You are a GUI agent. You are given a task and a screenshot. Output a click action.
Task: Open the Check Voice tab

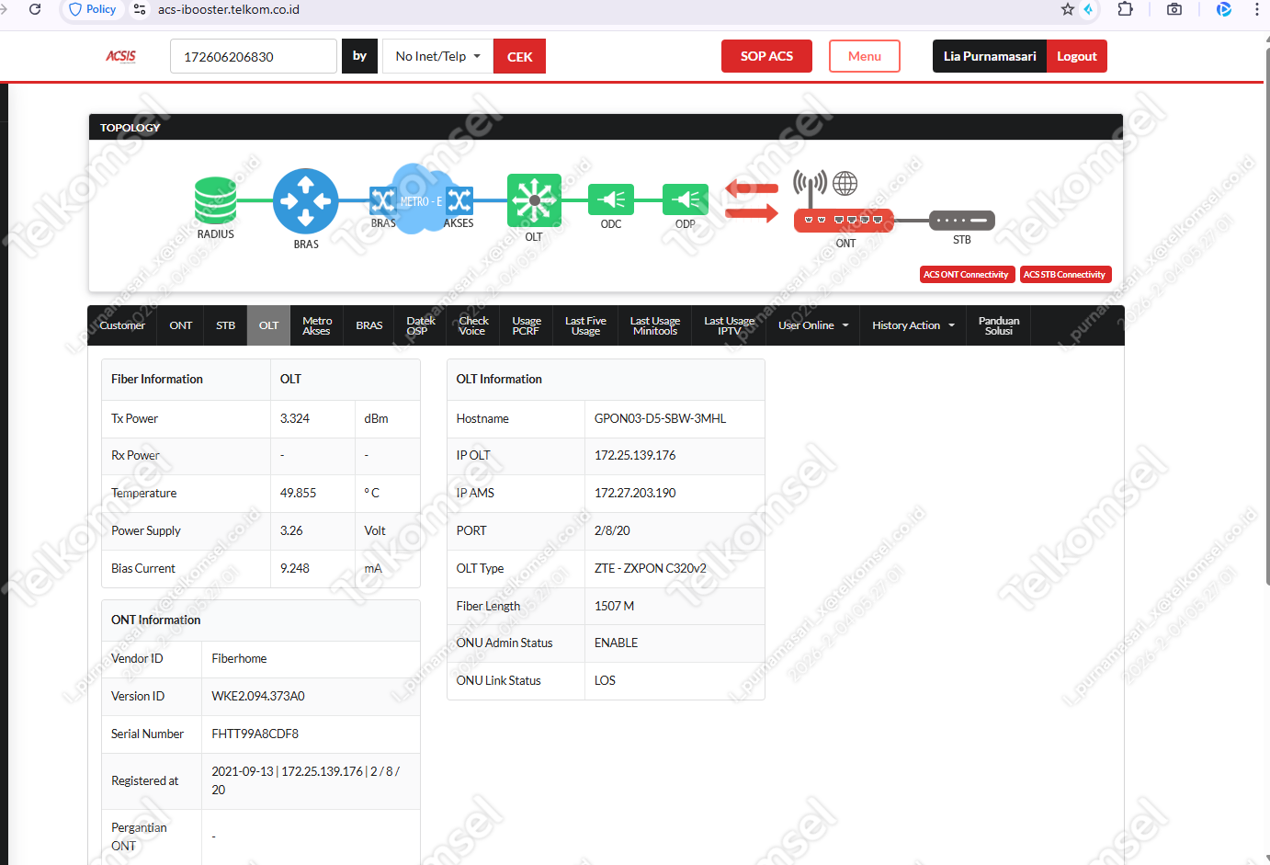(473, 325)
